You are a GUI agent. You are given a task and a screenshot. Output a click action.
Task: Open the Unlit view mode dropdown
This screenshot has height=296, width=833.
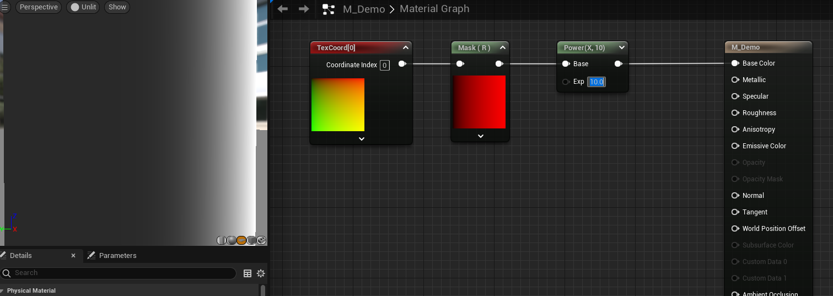pos(83,7)
